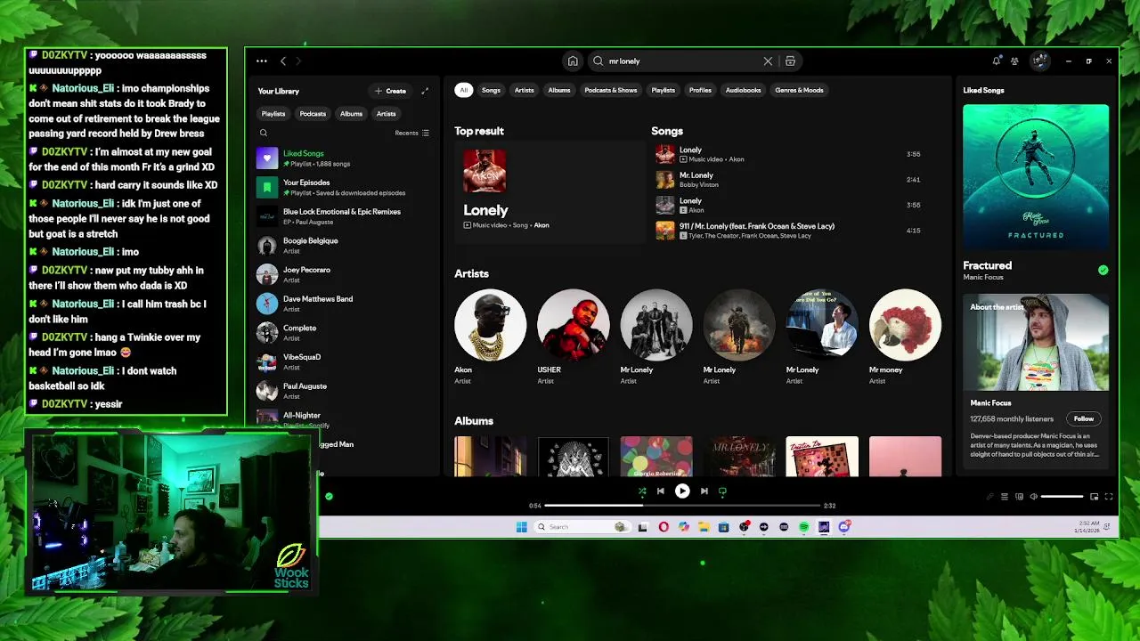Screen dimensions: 1140x641
Task: Open Mr money artist thumbnail
Action: 905,325
